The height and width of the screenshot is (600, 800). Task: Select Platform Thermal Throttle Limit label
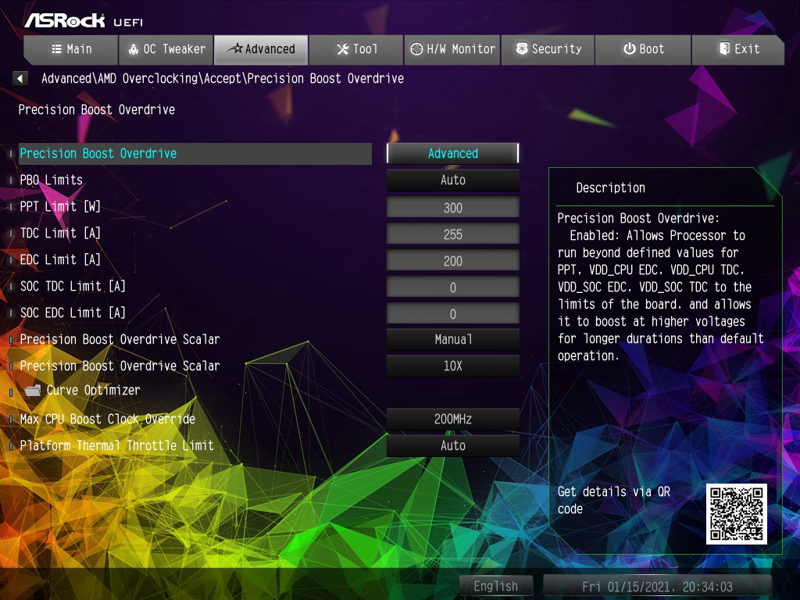point(117,445)
